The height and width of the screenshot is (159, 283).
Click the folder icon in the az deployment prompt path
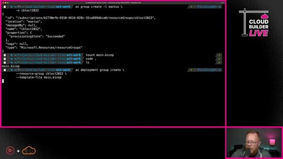tap(11, 70)
